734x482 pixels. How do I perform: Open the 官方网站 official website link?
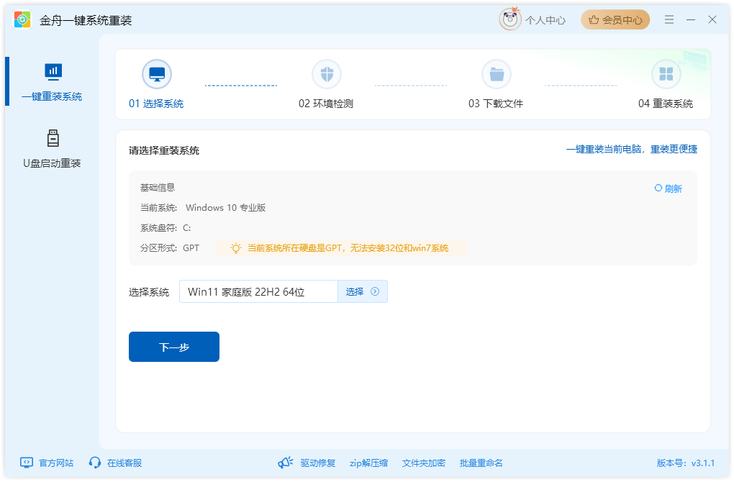coord(56,463)
